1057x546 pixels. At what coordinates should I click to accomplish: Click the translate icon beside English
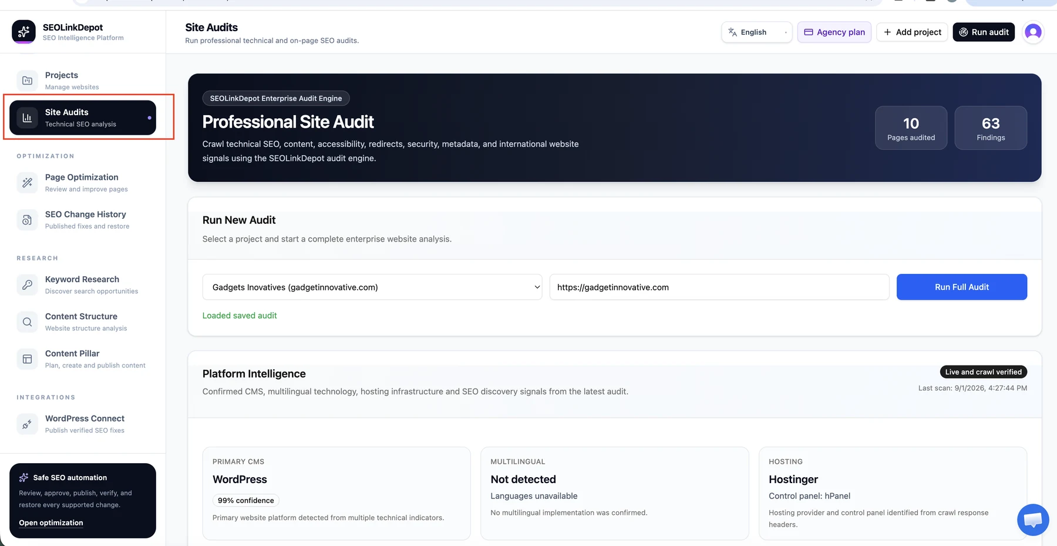(x=732, y=32)
